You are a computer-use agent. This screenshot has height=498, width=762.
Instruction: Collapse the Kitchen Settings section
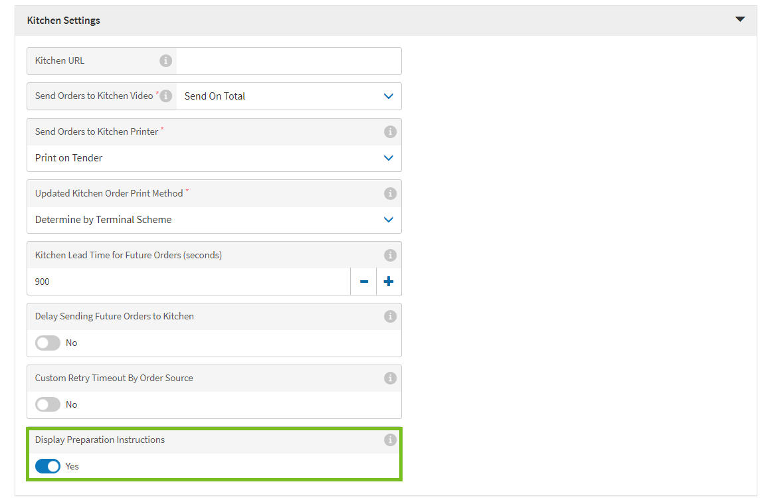tap(740, 20)
